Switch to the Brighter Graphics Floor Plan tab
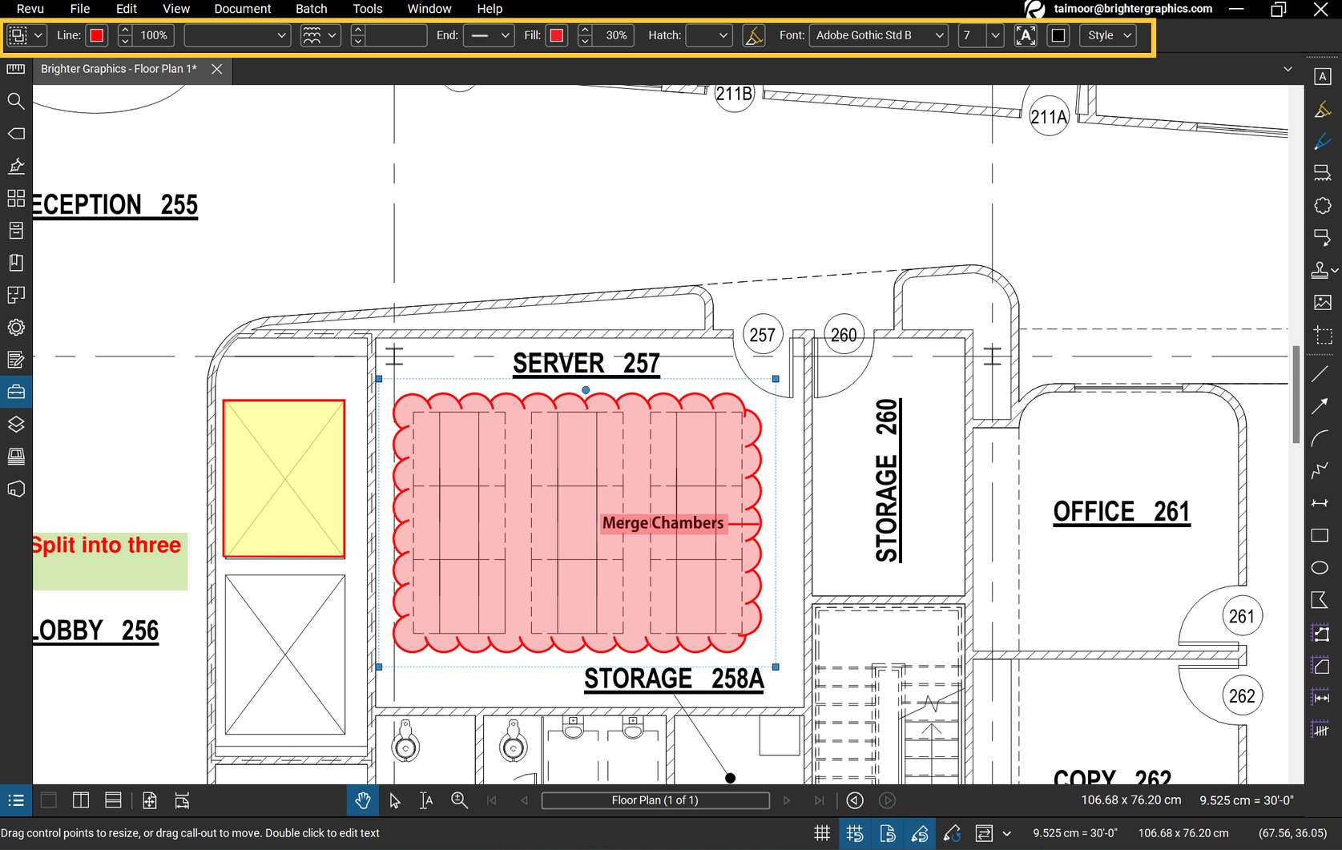Image resolution: width=1342 pixels, height=850 pixels. point(118,70)
